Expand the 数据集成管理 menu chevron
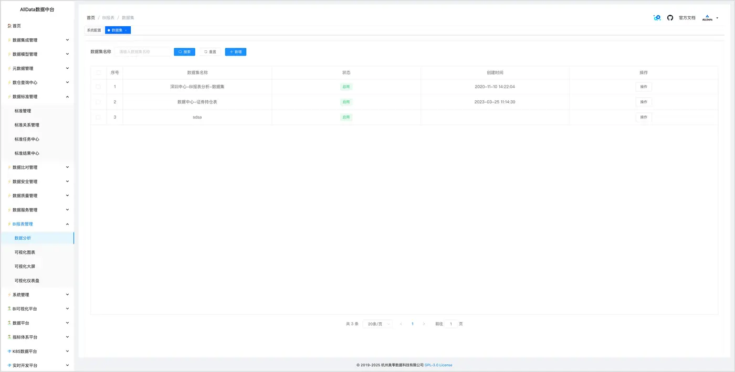The width and height of the screenshot is (735, 372). tap(67, 40)
